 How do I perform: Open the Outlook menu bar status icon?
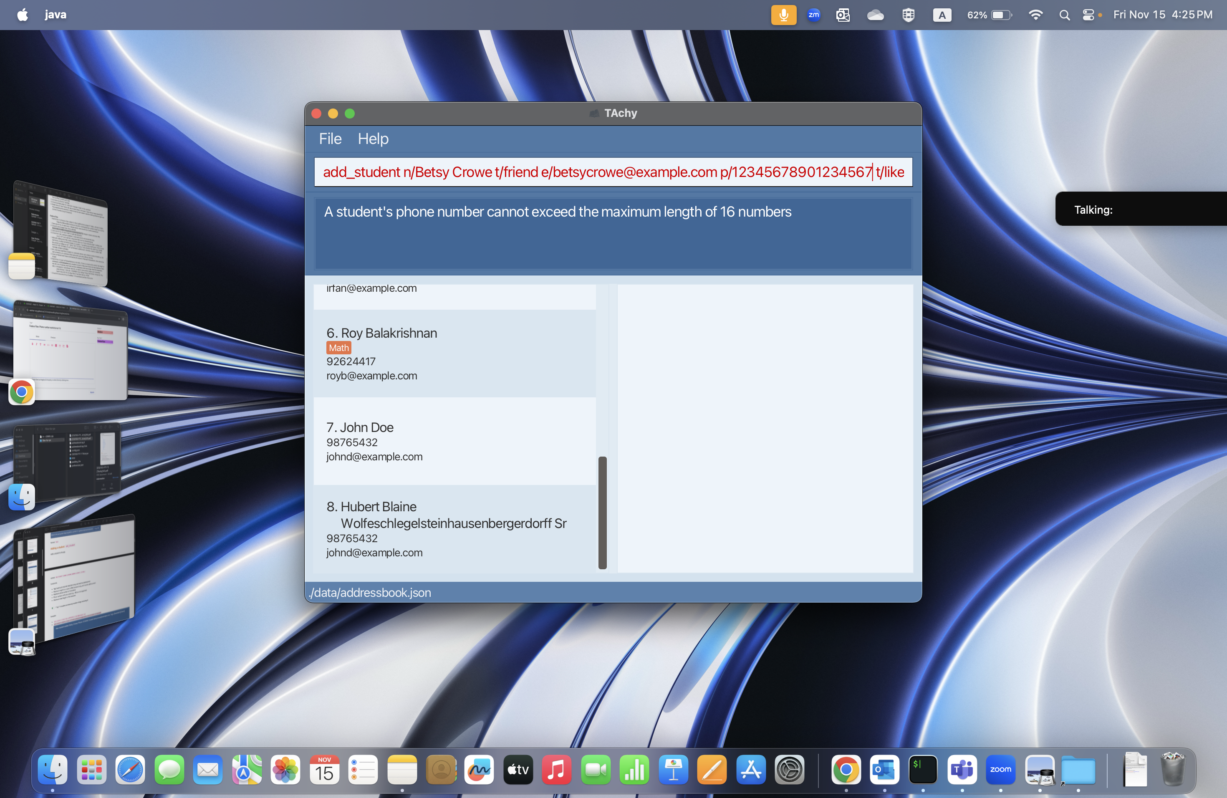click(842, 15)
